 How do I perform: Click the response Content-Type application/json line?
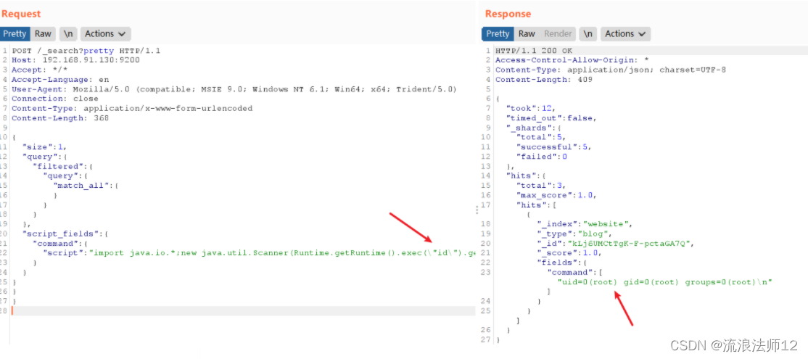[611, 70]
